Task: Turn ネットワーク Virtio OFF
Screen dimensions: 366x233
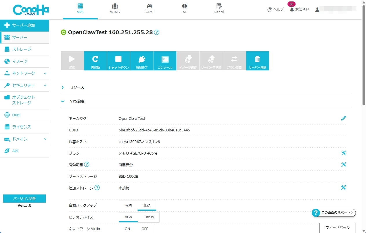Action: (145, 229)
